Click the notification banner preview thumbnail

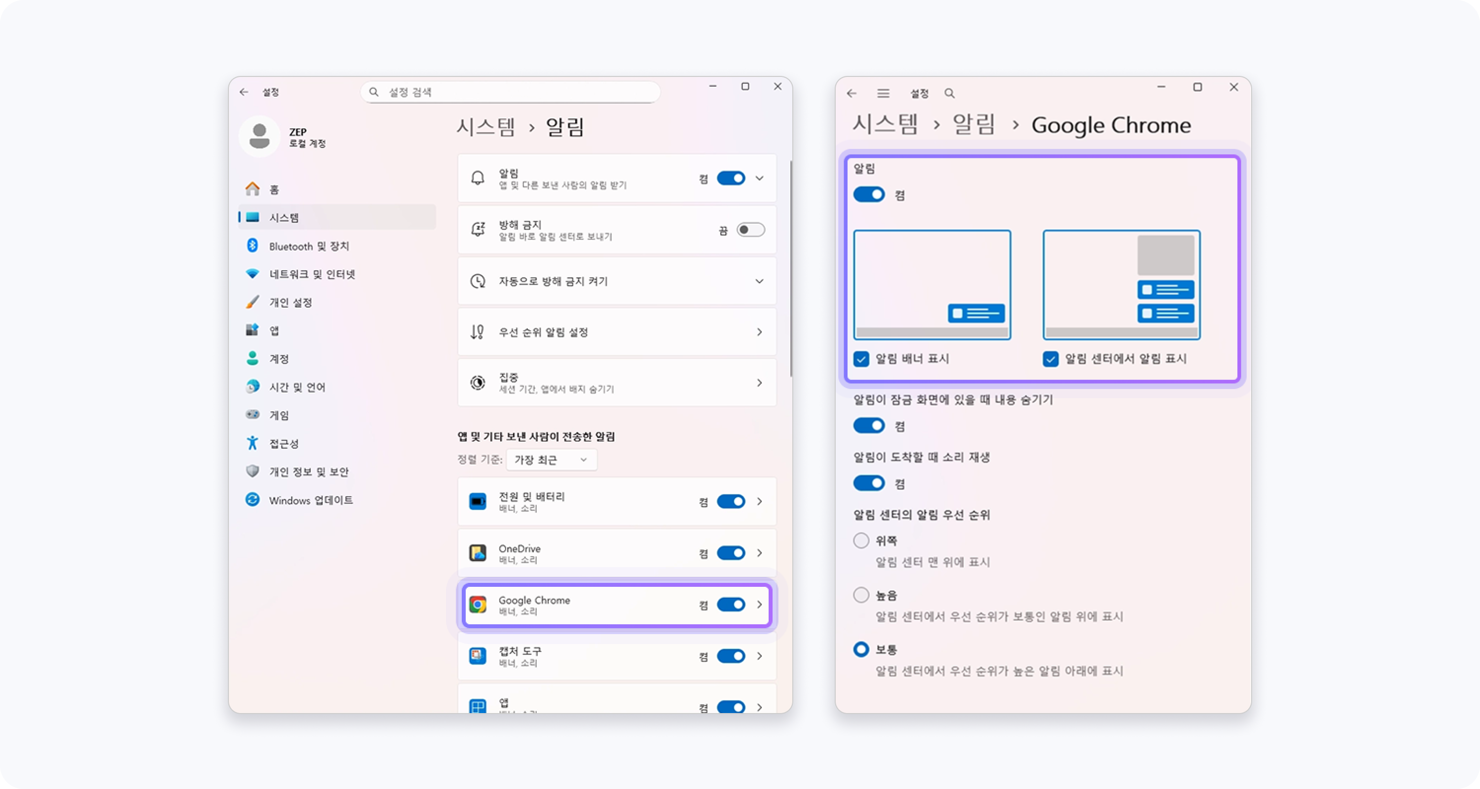[932, 285]
